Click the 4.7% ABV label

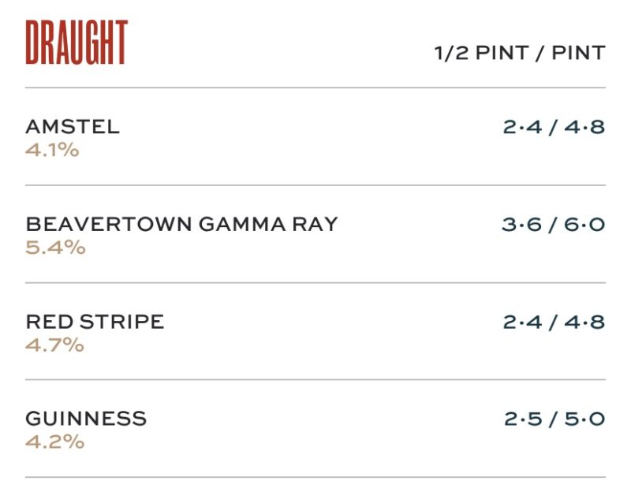(x=54, y=345)
